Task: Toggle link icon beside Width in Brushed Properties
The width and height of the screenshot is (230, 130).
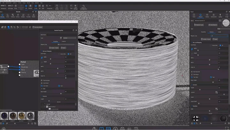Action: 42,58
